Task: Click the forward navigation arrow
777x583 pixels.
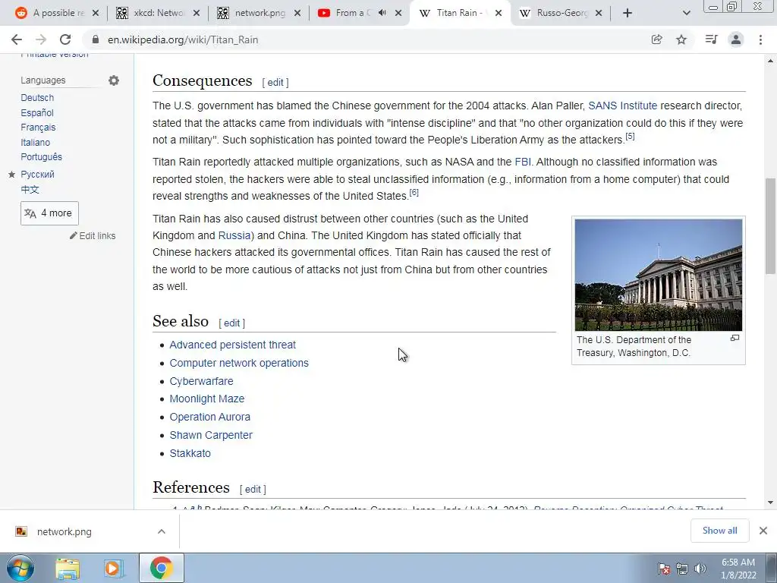Action: 41,39
